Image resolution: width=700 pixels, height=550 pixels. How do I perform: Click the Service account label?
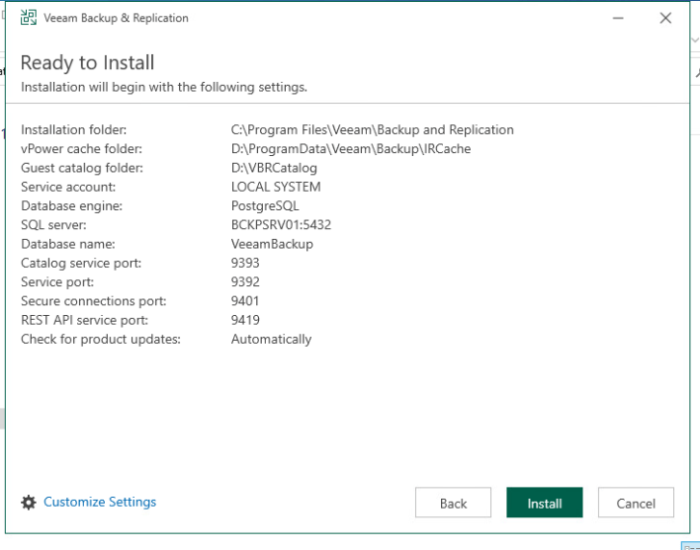68,187
